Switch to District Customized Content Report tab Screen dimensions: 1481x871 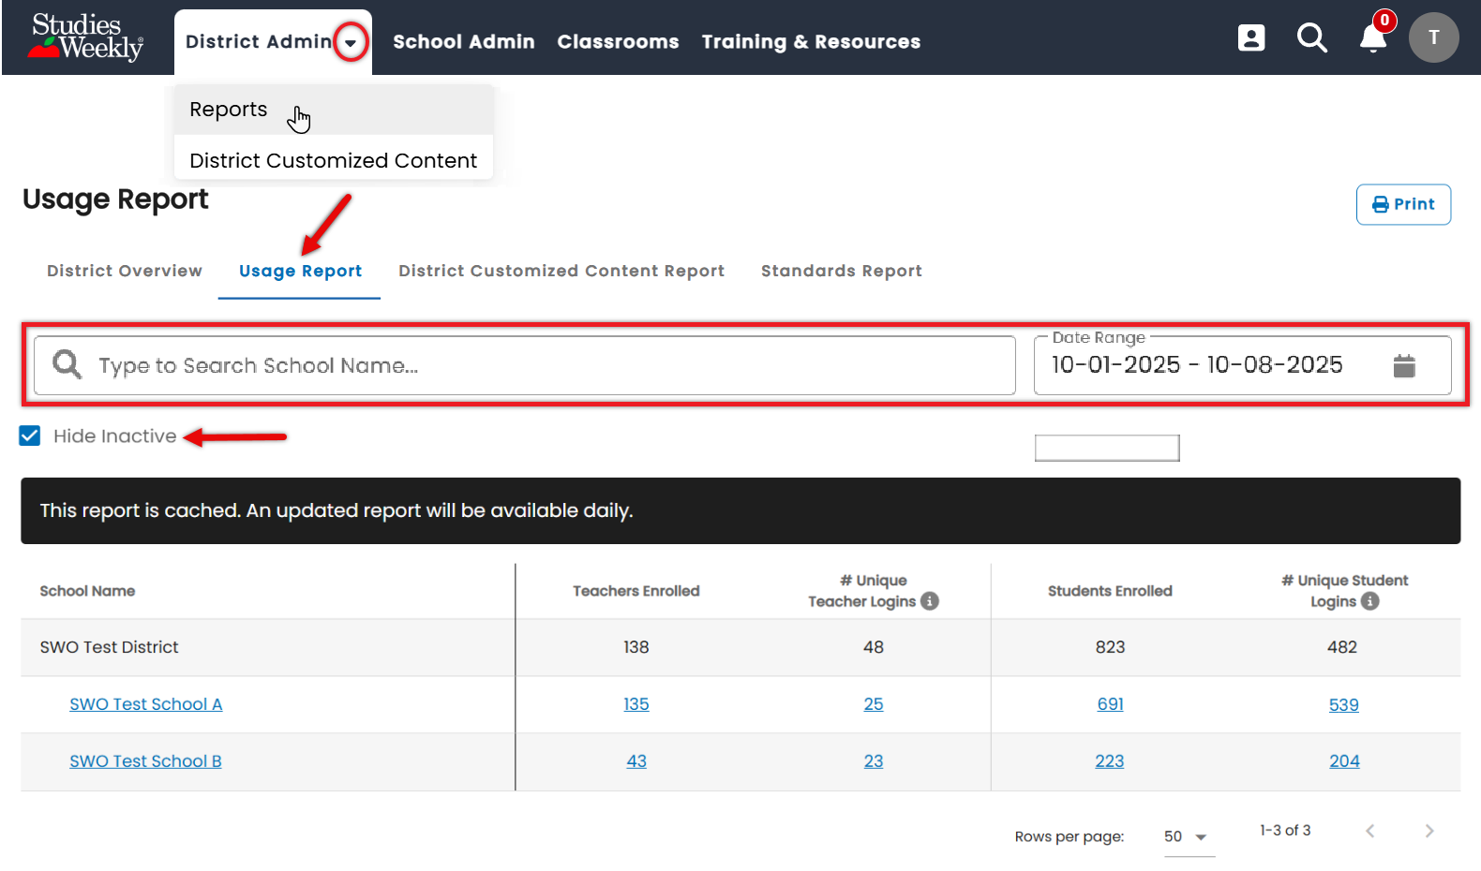(x=561, y=271)
